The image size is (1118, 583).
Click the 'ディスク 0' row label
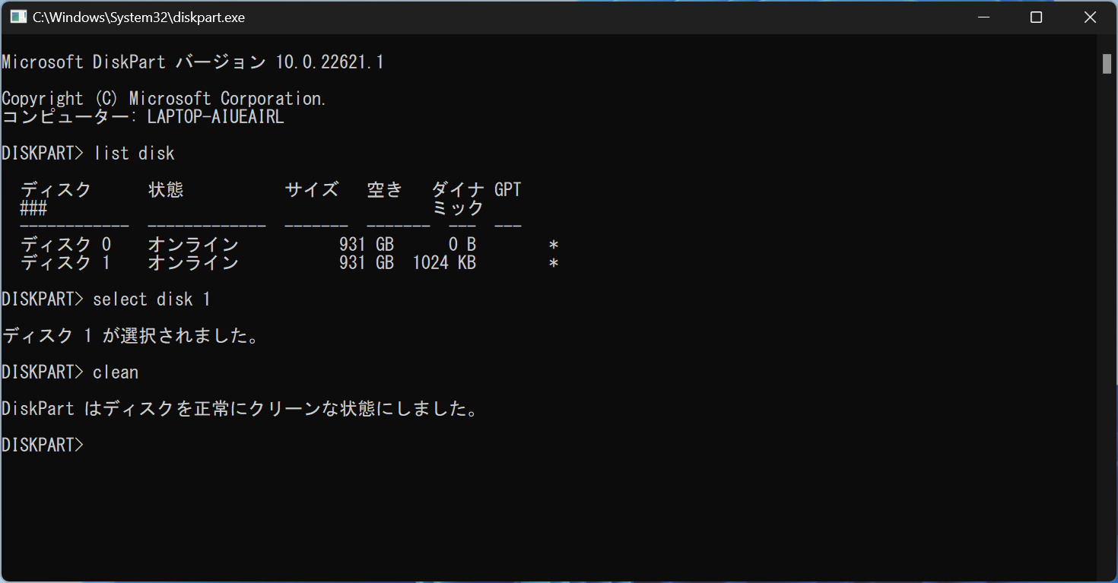[65, 245]
